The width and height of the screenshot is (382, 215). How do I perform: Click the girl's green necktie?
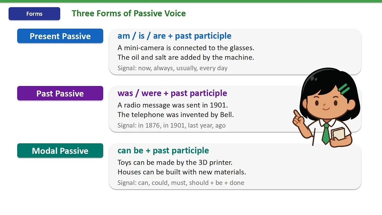click(326, 134)
